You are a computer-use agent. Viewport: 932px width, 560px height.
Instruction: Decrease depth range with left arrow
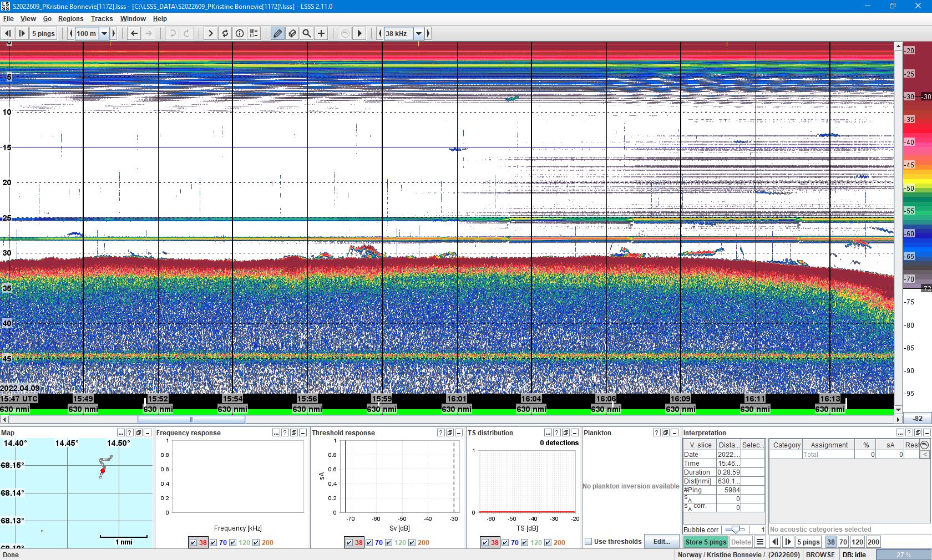(x=70, y=33)
